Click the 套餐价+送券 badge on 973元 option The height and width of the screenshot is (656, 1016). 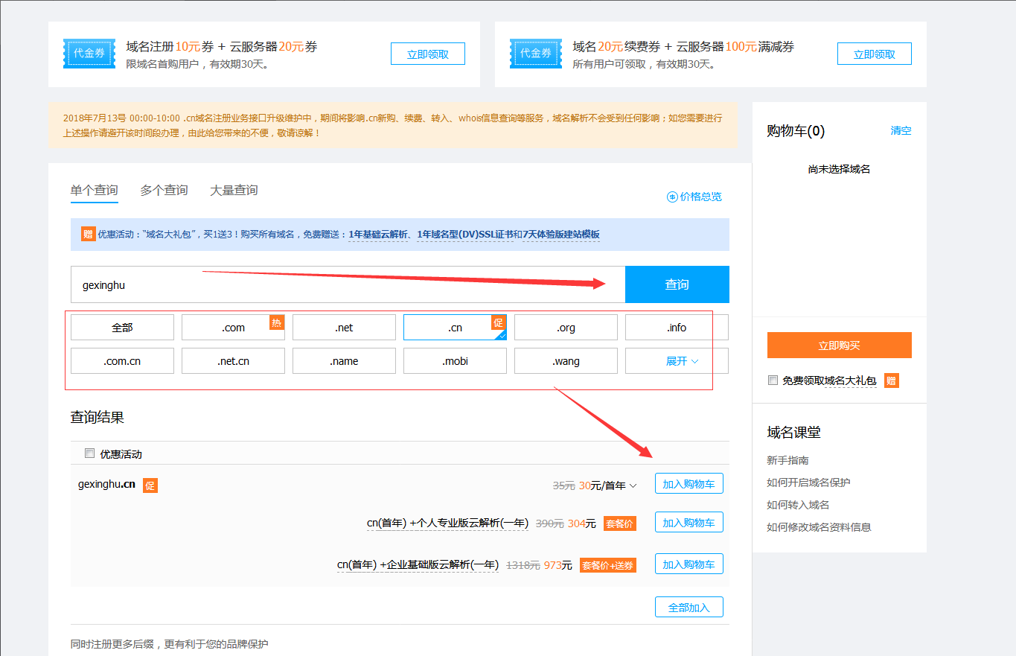pos(607,564)
